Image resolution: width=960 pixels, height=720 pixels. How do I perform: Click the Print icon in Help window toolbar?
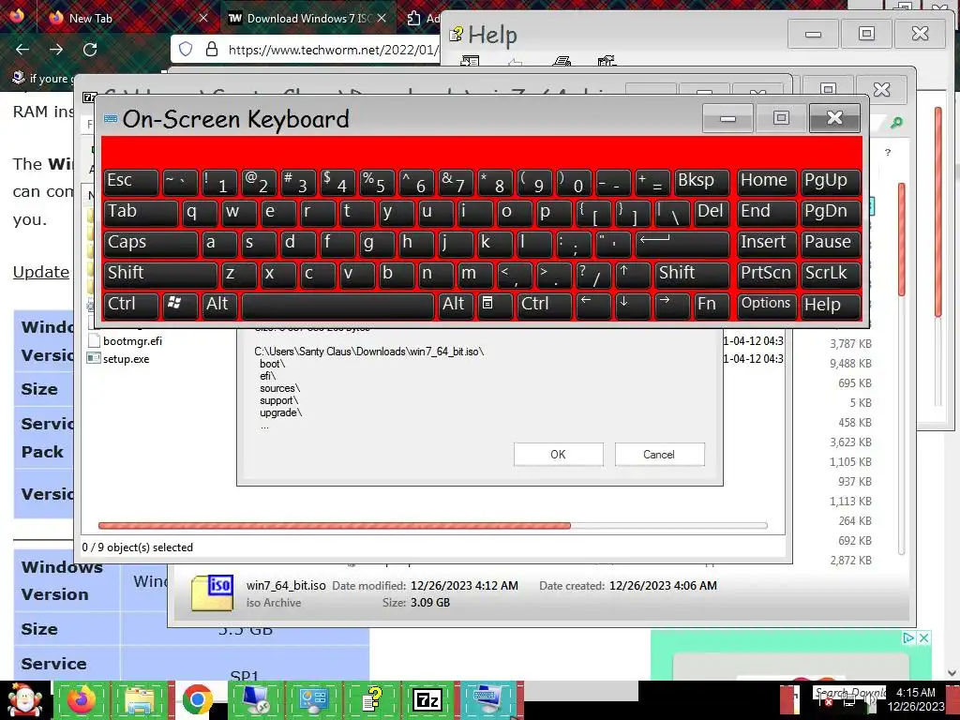562,61
